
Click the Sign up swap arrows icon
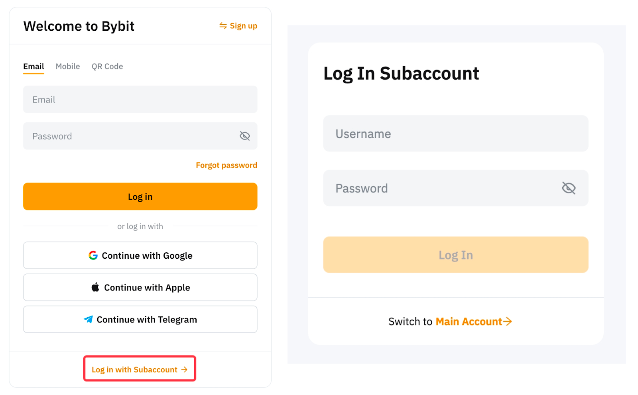click(x=223, y=26)
